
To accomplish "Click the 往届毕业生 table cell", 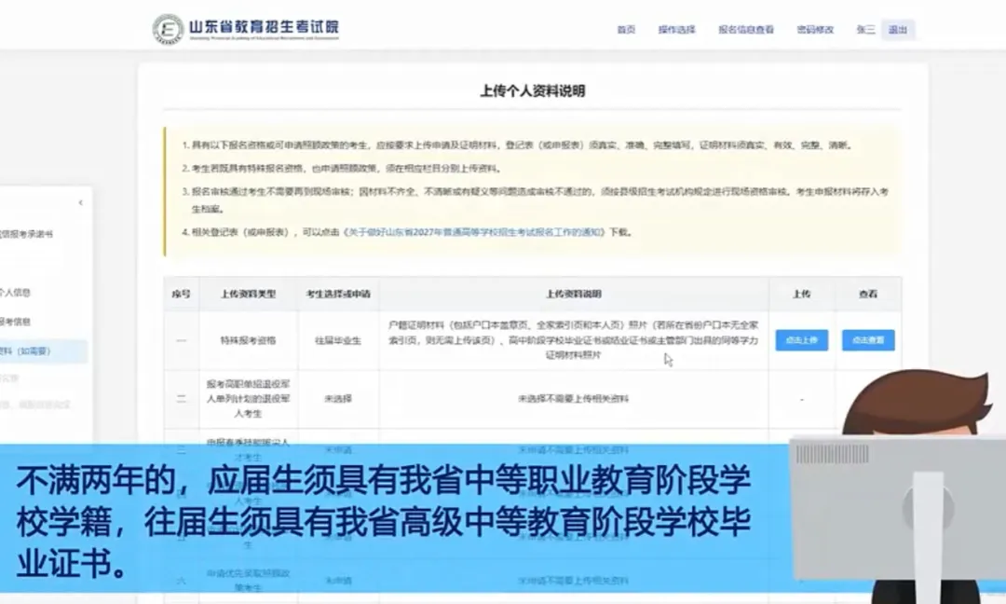I will click(x=338, y=340).
